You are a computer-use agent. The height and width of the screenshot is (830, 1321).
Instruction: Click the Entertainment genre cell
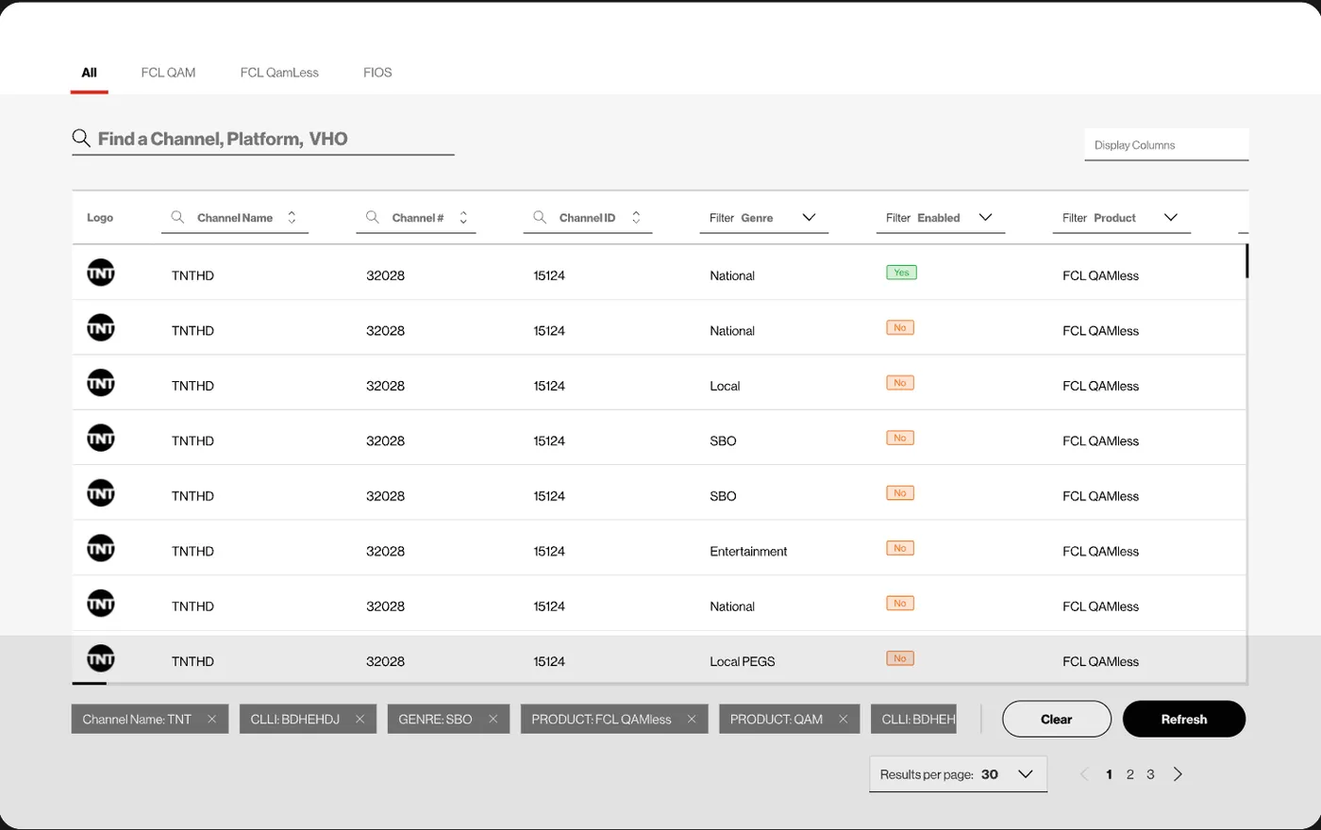[748, 552]
